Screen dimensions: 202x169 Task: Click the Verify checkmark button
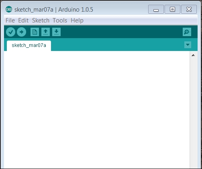click(x=10, y=32)
